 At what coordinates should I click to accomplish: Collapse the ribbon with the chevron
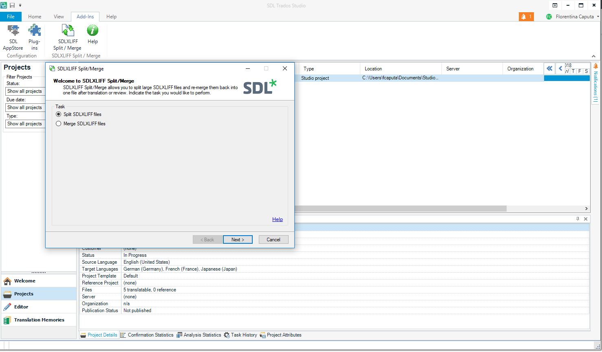[x=593, y=56]
